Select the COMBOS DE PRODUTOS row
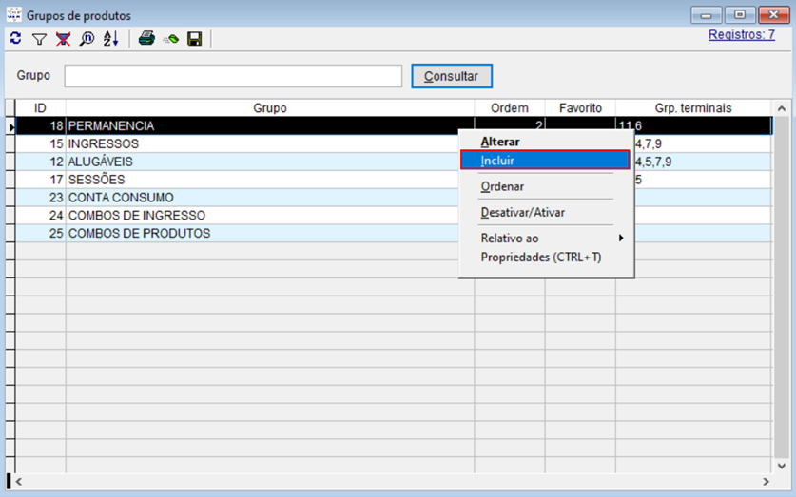 (139, 234)
